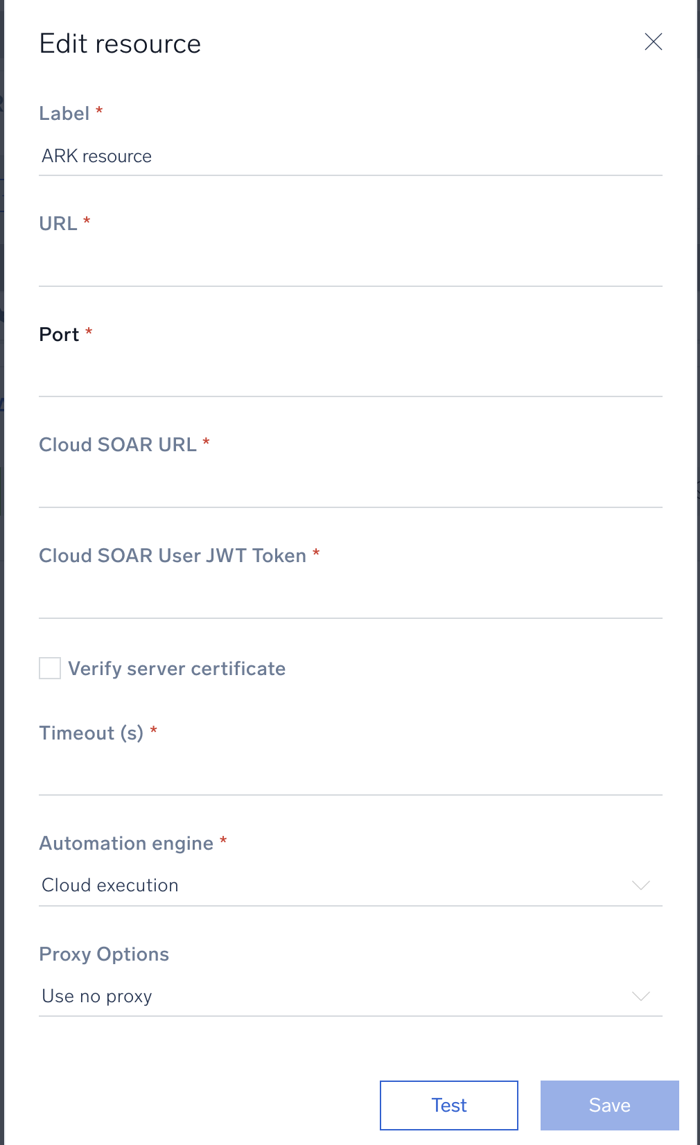Viewport: 700px width, 1145px height.
Task: Click the Label field containing ARK resource
Action: [x=350, y=157]
